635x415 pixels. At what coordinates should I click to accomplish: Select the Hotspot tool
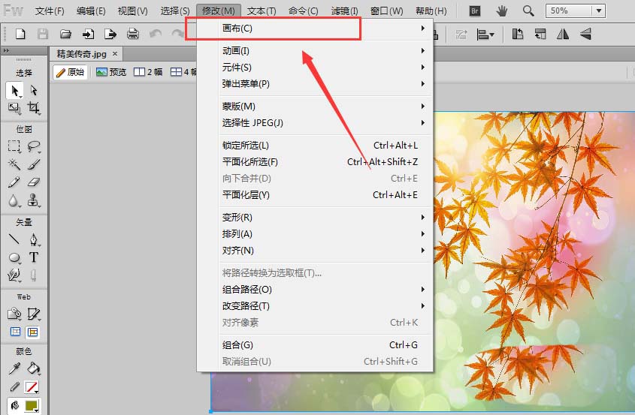tap(14, 314)
